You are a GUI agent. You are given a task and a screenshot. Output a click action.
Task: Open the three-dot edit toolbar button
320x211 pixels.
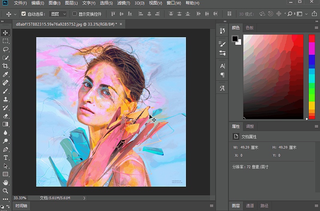click(x=6, y=199)
